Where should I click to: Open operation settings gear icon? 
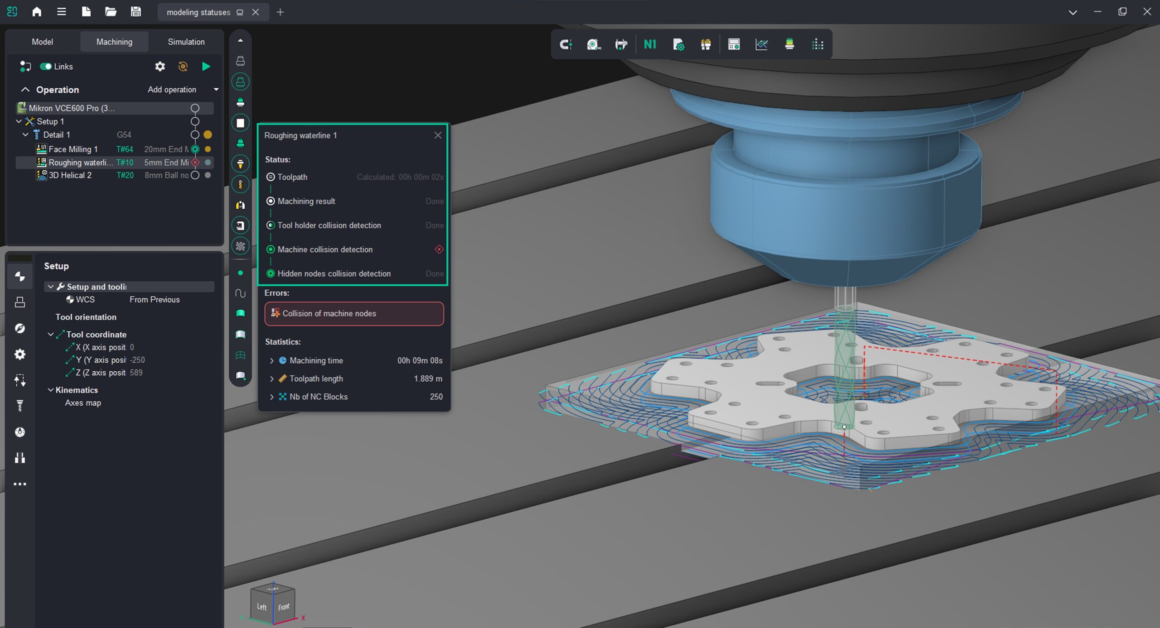(160, 67)
